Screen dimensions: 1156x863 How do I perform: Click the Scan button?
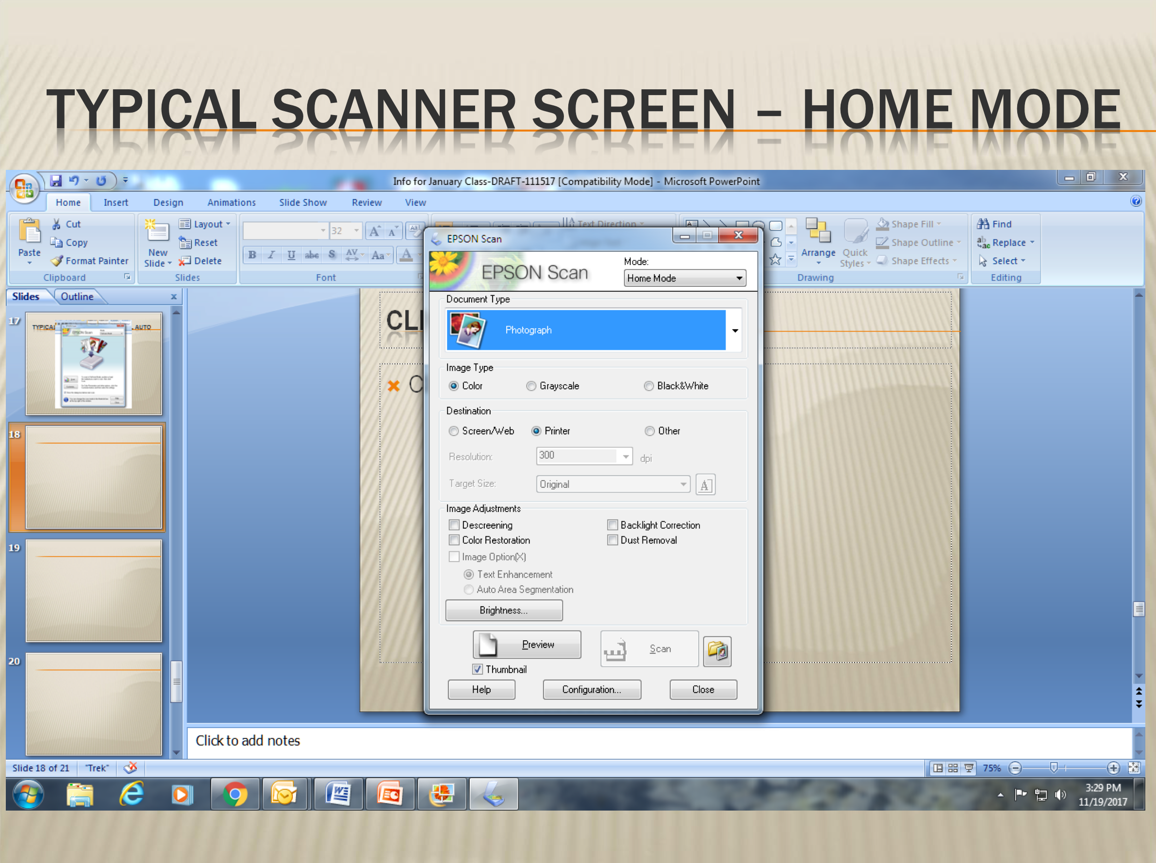[649, 649]
